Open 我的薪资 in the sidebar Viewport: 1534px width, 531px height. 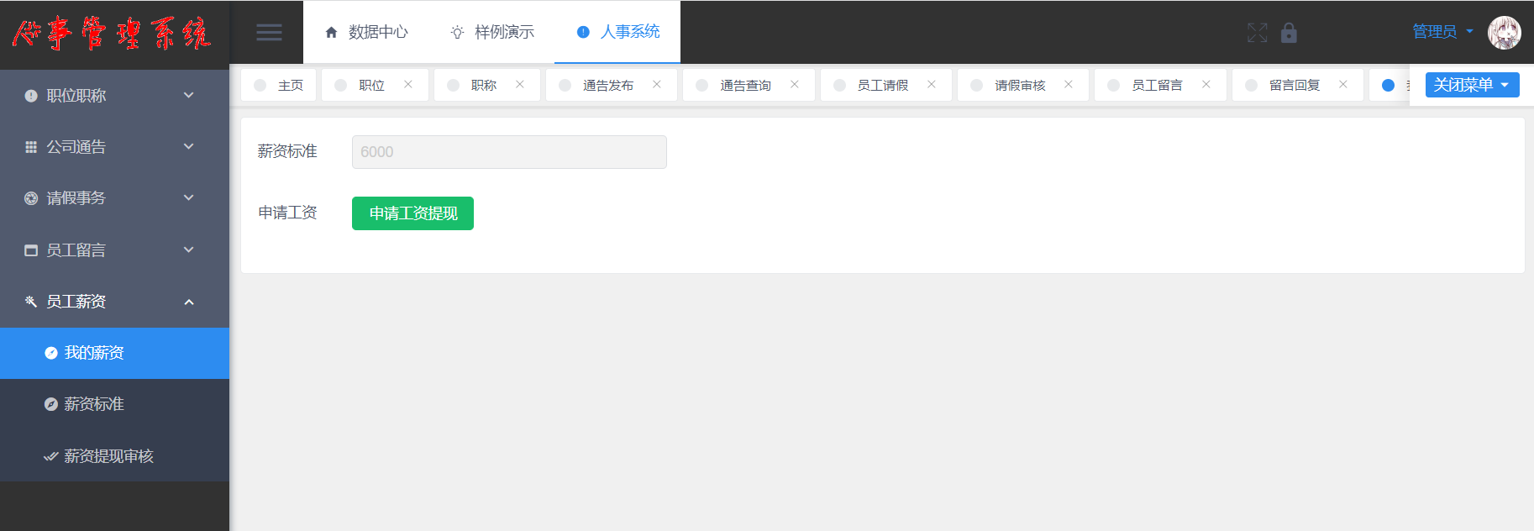114,353
